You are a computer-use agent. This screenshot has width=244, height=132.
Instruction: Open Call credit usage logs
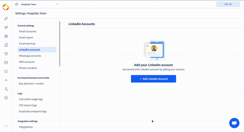31,99
